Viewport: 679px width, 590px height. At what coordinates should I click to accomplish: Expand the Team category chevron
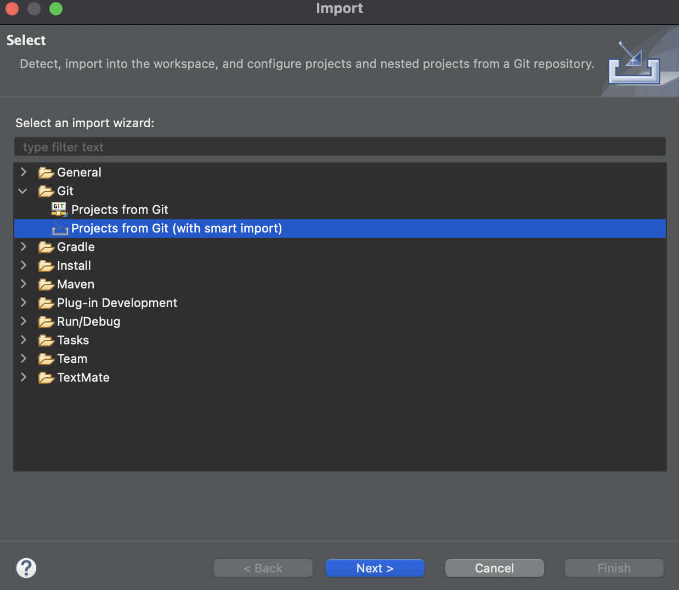[23, 359]
